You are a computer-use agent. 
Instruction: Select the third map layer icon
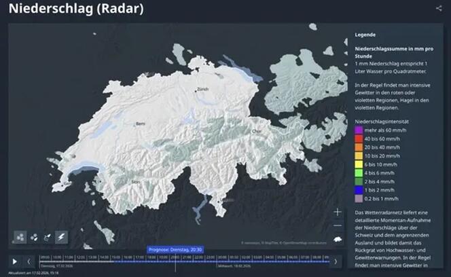point(48,237)
